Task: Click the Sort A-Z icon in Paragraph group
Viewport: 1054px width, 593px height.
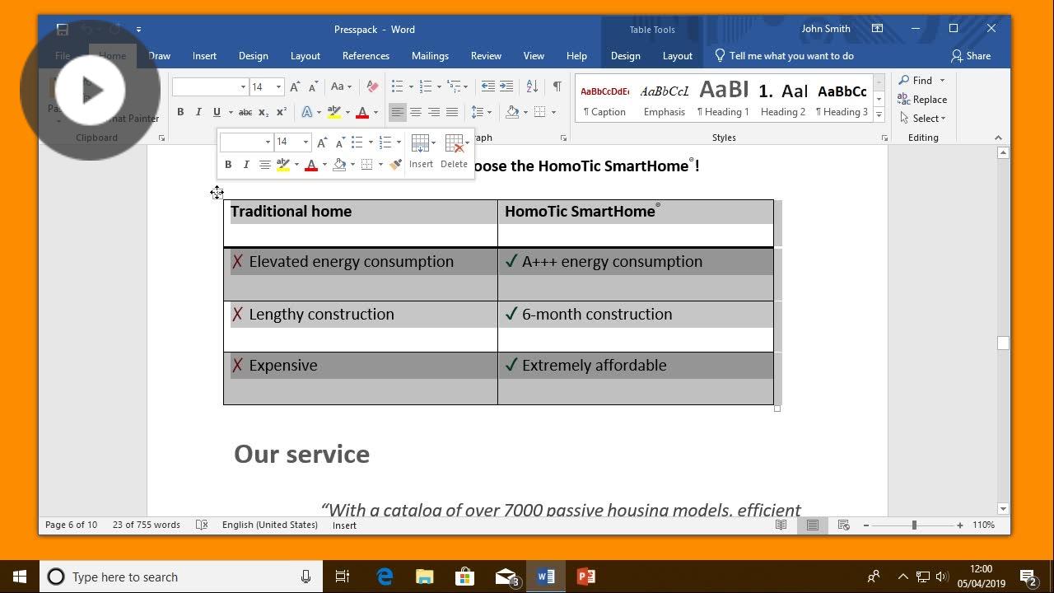Action: [530, 86]
